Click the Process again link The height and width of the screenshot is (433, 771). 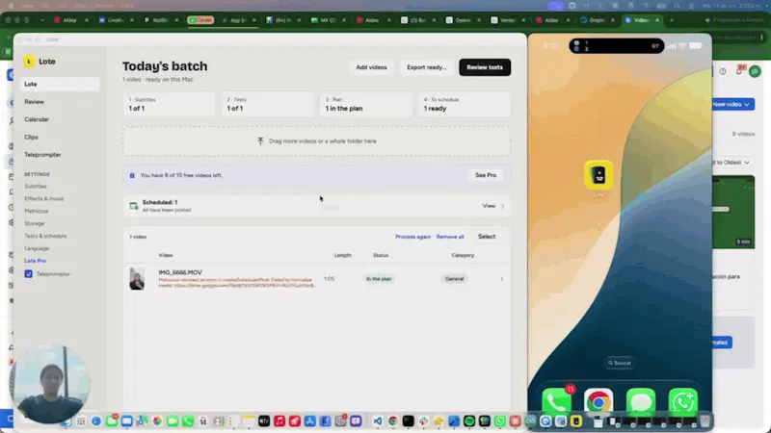[412, 237]
